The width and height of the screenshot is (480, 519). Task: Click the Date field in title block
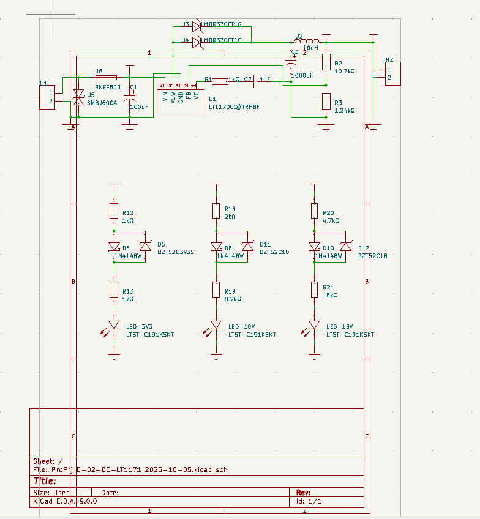click(110, 492)
